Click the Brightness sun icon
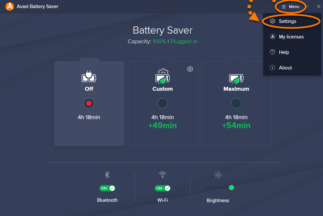Screen dimensions: 323x216 point(218,175)
